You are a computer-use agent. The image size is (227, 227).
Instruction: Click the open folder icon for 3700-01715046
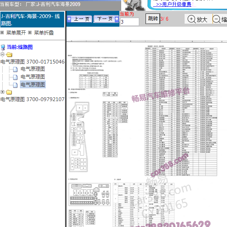9,54
